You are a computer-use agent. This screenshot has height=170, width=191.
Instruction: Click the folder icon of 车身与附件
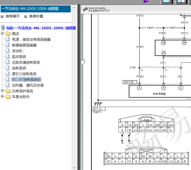8,96
